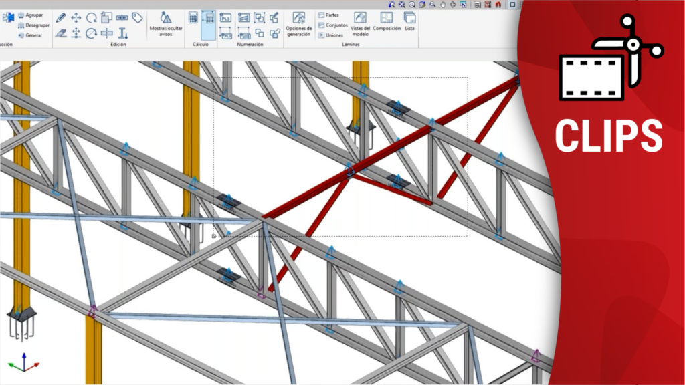
Task: Click the Composición icon
Action: point(387,21)
